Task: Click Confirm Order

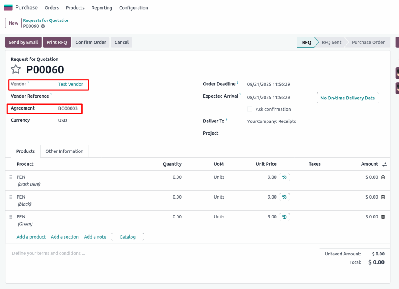Action: click(x=91, y=42)
